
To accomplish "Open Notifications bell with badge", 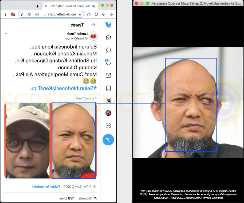I will coord(108,62).
